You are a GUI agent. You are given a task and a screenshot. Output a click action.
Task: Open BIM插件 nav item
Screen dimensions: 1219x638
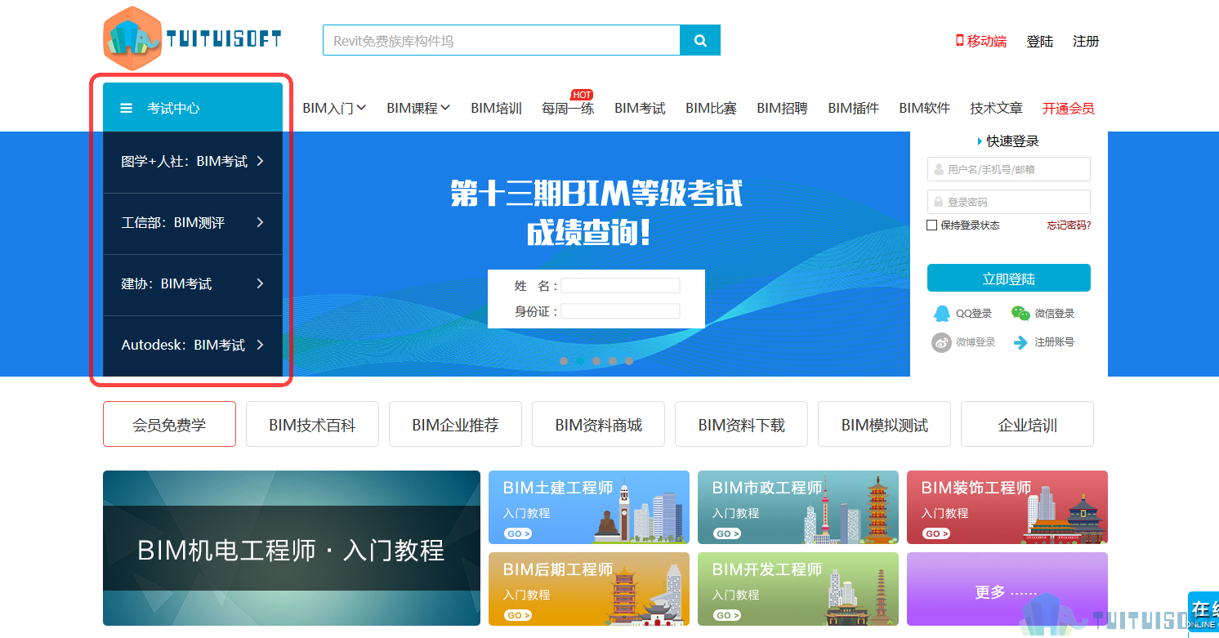853,108
